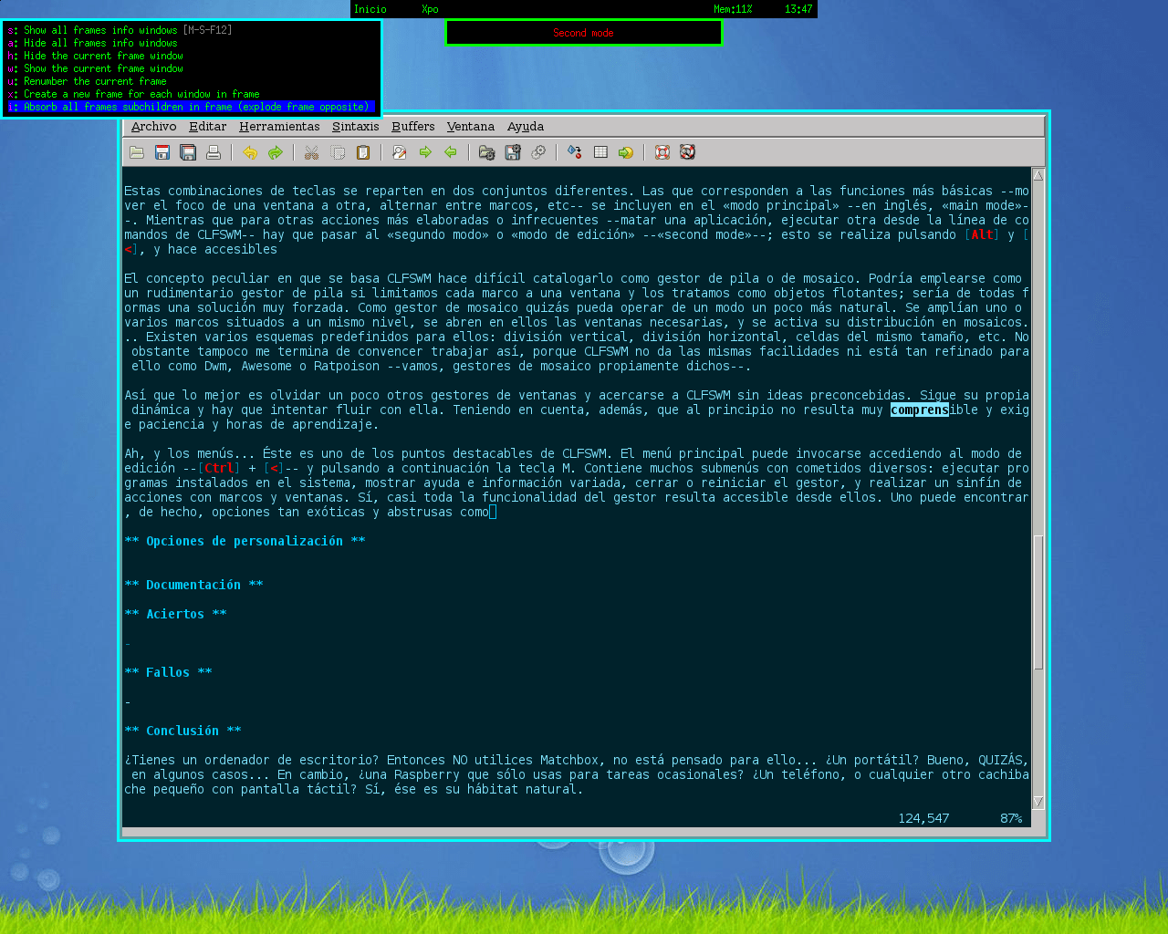Viewport: 1168px width, 934px height.
Task: Click the cursor position '124,547' in status line
Action: click(x=923, y=818)
